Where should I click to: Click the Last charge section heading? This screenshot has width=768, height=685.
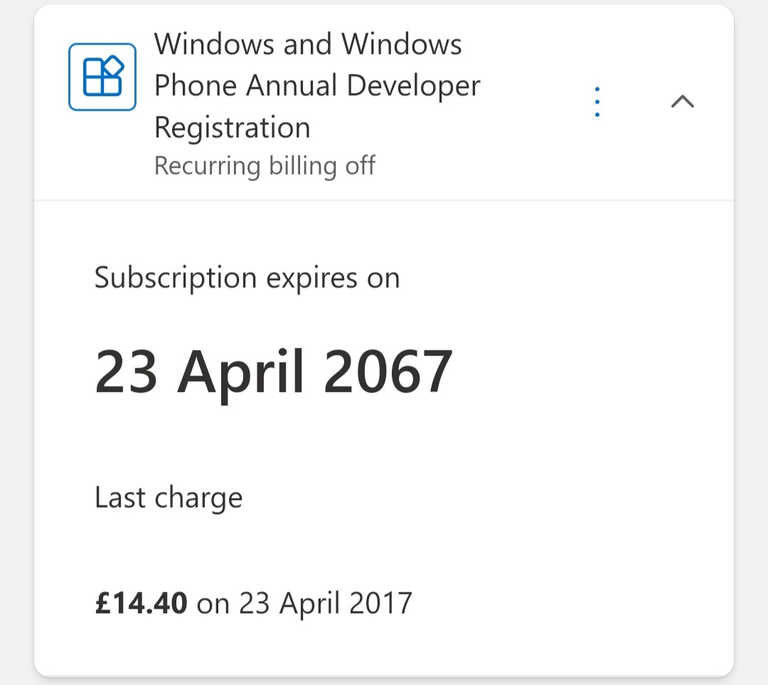(169, 497)
